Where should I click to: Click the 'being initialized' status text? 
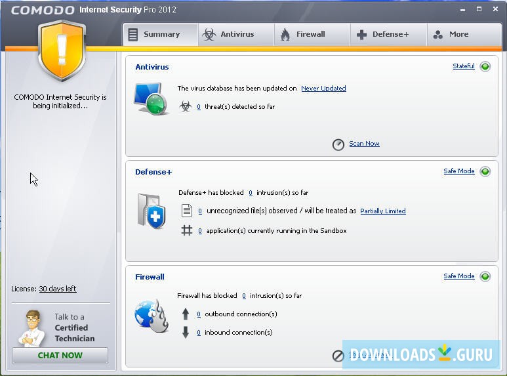tap(60, 101)
